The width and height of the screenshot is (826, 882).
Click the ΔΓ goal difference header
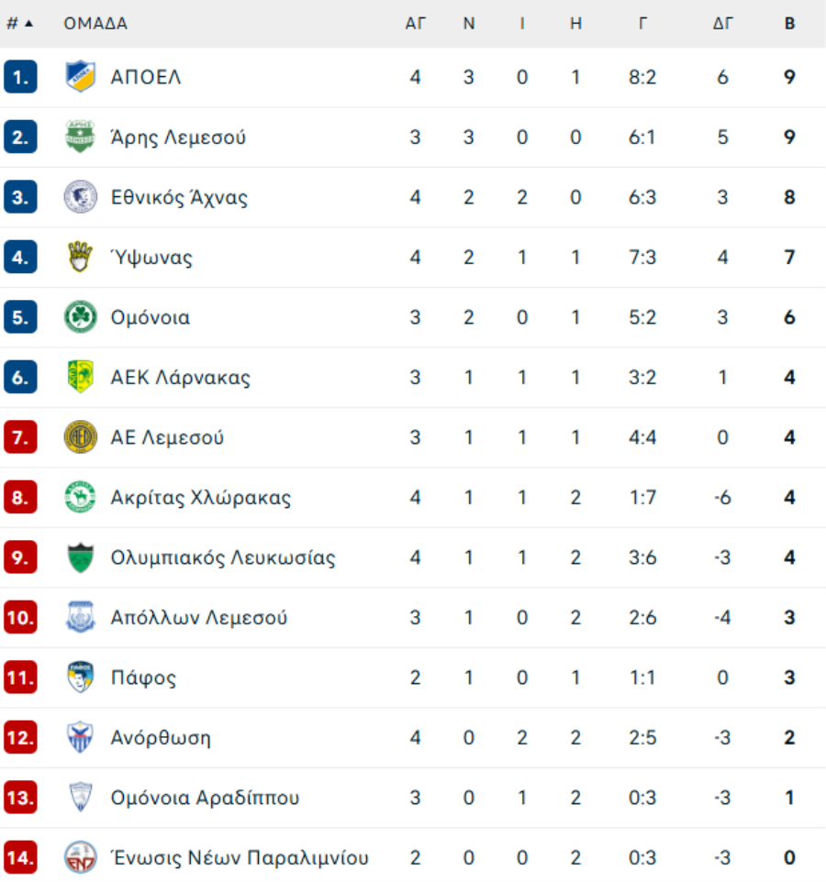click(723, 24)
